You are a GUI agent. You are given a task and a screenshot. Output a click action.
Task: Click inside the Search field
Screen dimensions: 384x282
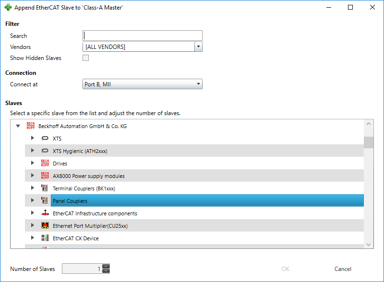coord(142,35)
